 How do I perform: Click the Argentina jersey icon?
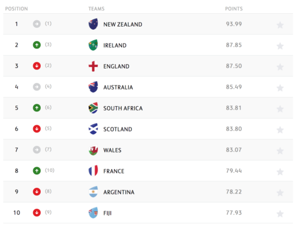tap(93, 192)
